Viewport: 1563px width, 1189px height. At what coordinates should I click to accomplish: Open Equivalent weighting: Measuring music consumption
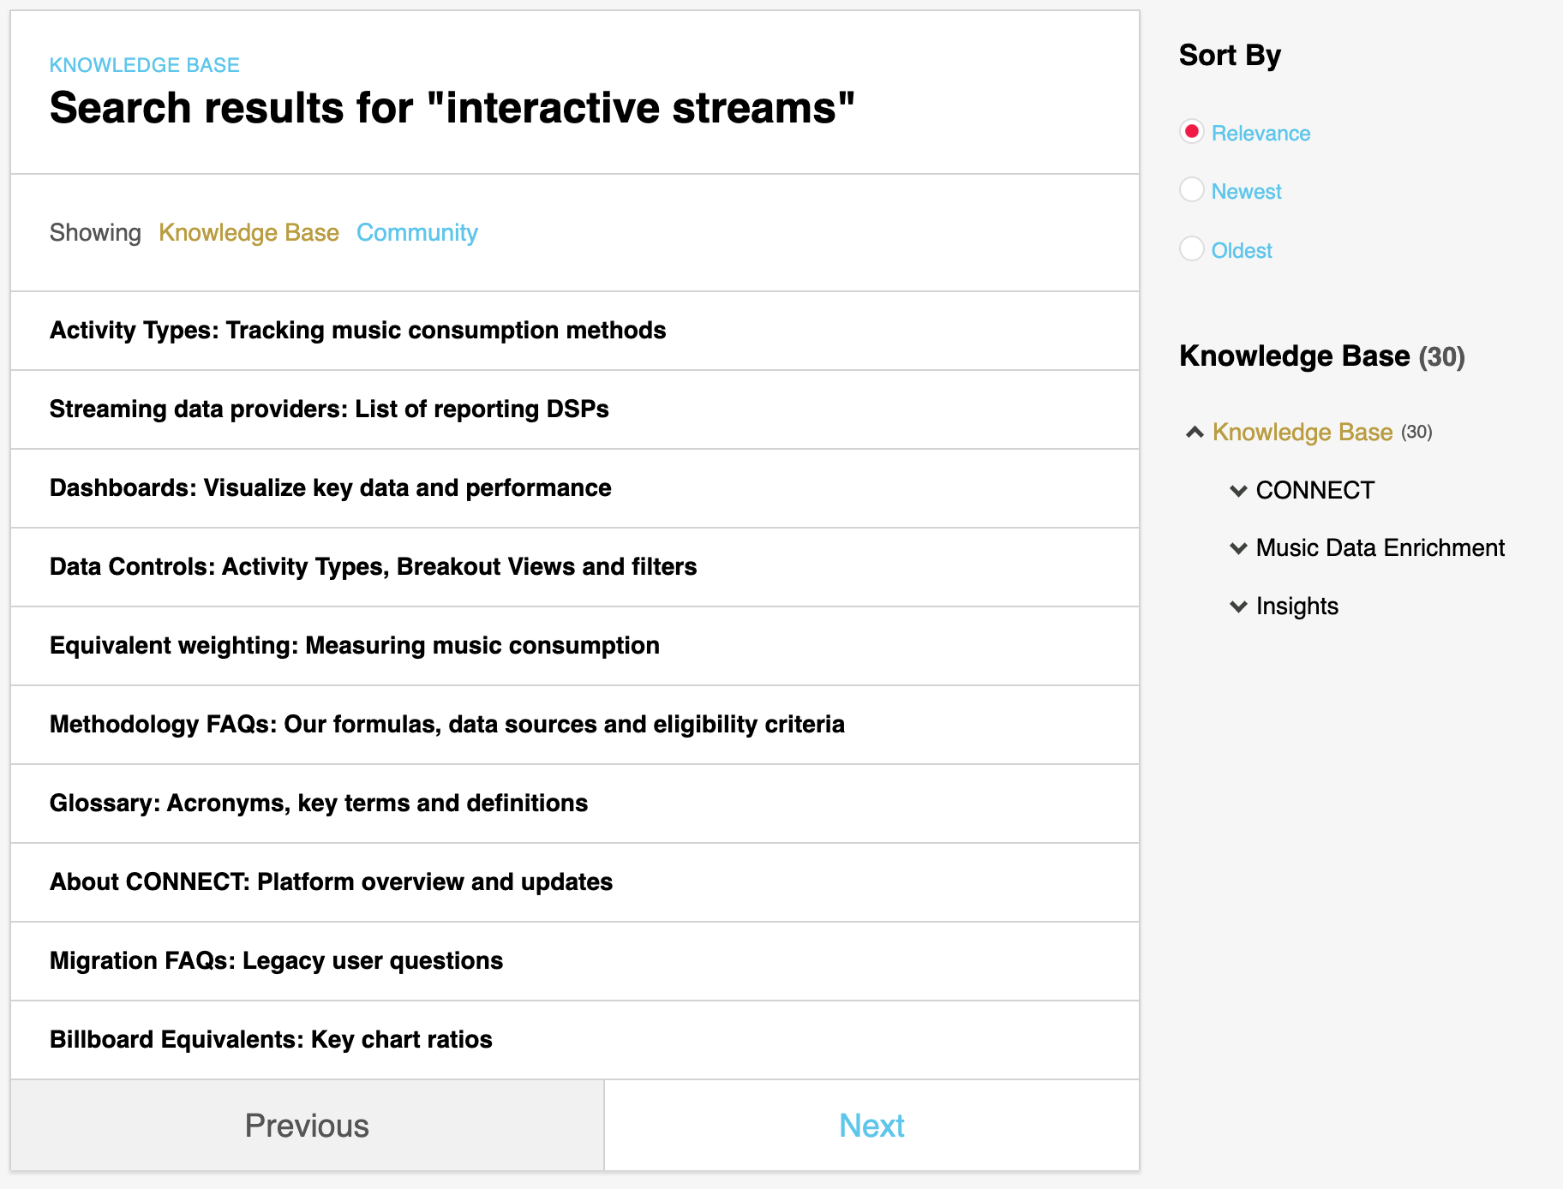pyautogui.click(x=355, y=646)
